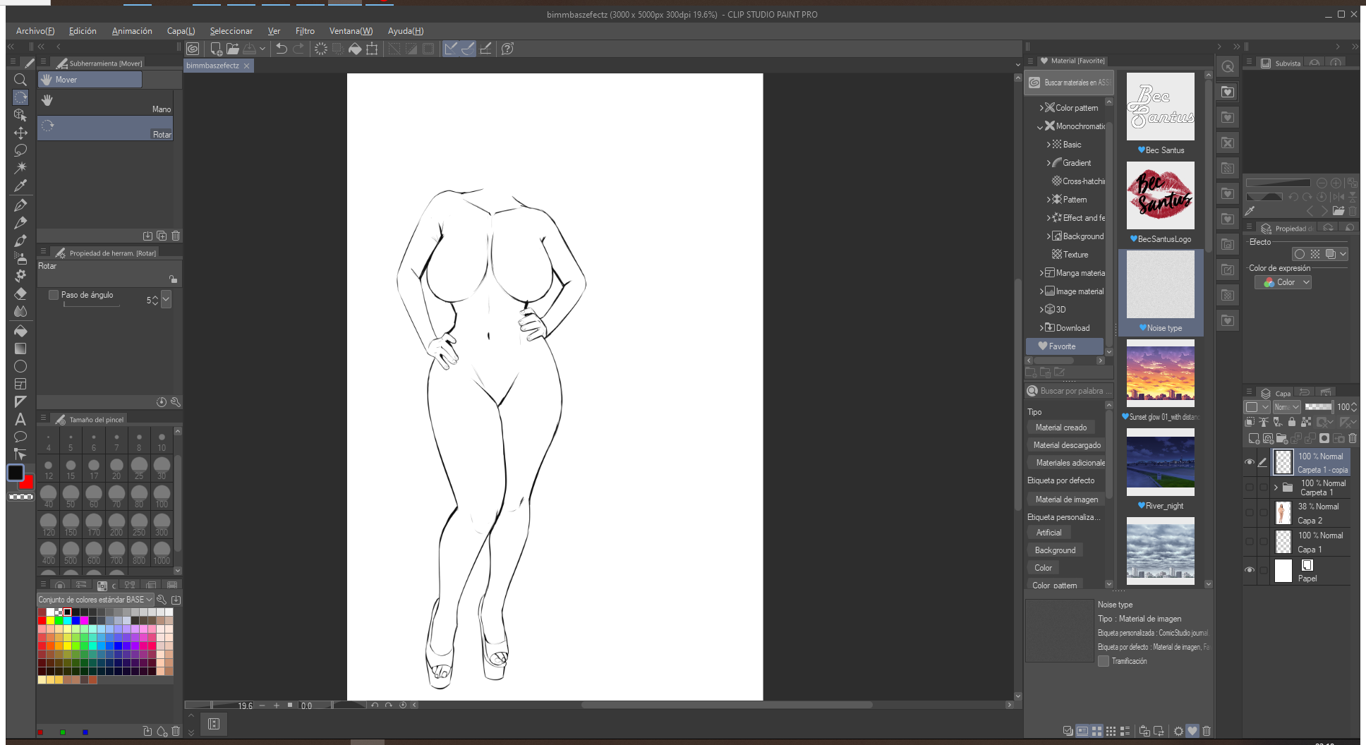Toggle snap to special ruler icon

468,49
